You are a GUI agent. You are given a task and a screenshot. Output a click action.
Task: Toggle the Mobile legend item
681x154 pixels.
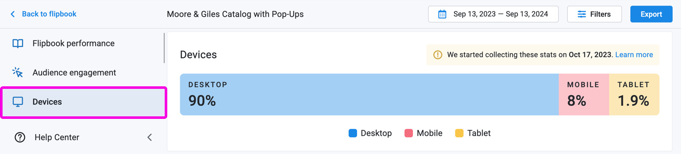(x=423, y=133)
